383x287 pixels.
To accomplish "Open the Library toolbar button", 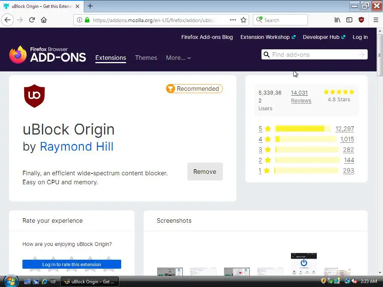I will (x=337, y=20).
